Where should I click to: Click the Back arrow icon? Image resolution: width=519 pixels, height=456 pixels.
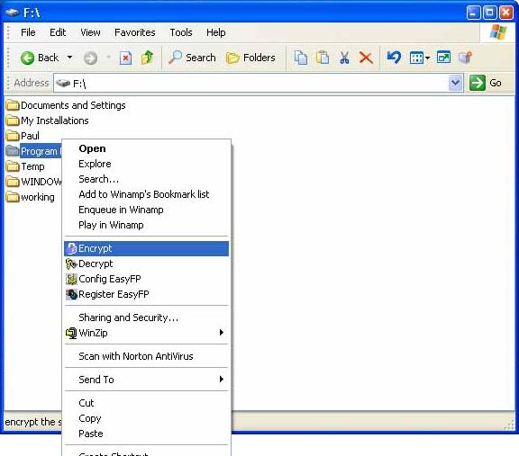[x=27, y=58]
